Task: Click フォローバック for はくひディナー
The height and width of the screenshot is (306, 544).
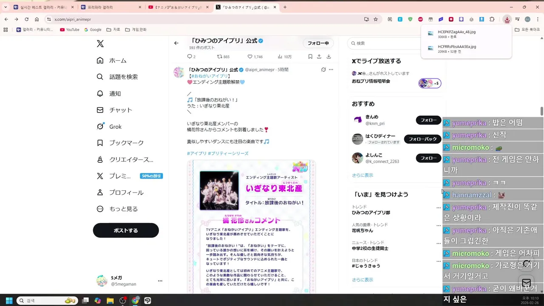Action: coord(422,139)
